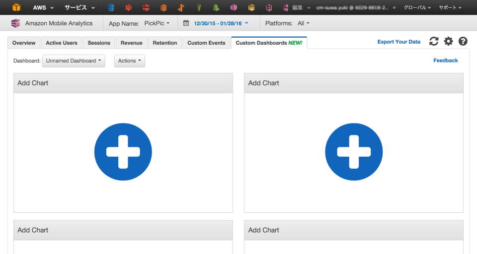Open the 12/30/15 - 01/28/16 date range
This screenshot has width=477, height=254.
[x=221, y=23]
